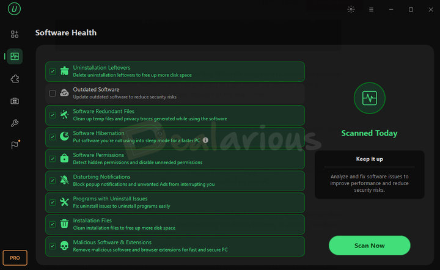Image resolution: width=440 pixels, height=270 pixels.
Task: Uncheck Malicious Software & Extensions checkbox
Action: pos(52,246)
